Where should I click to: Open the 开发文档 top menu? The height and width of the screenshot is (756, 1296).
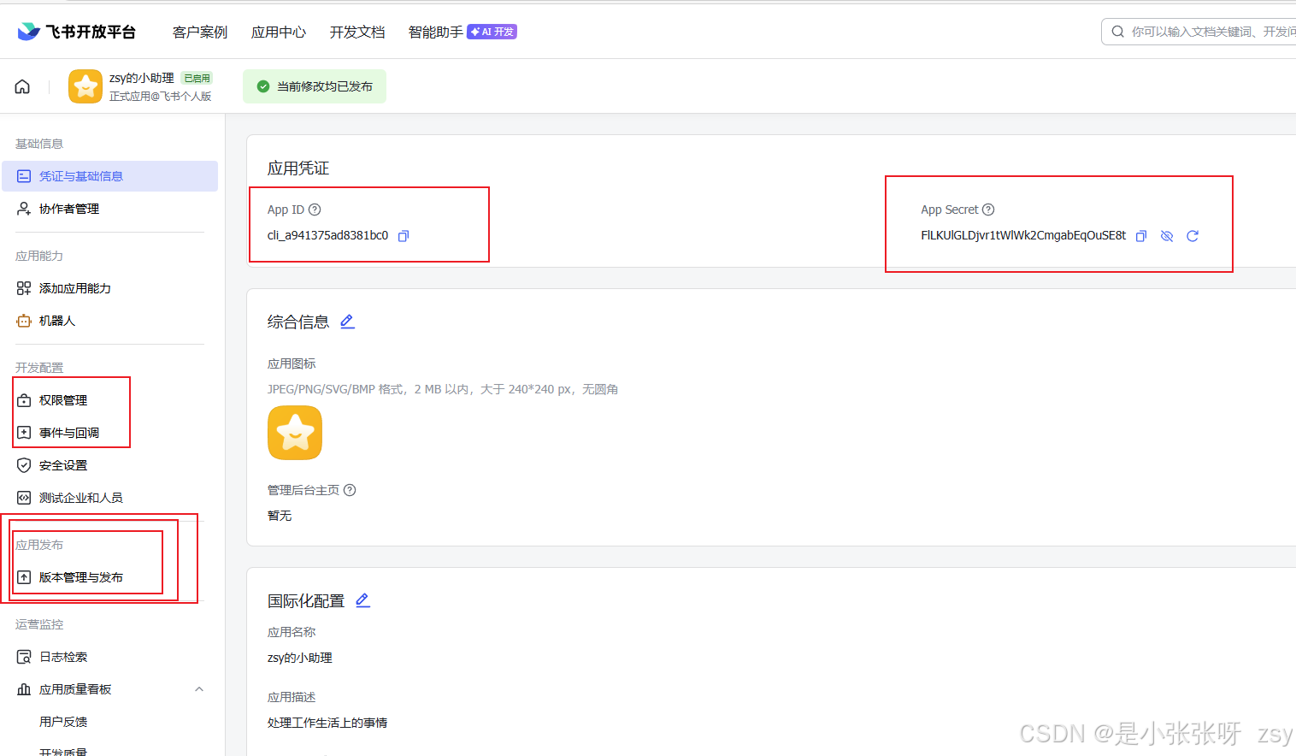coord(357,32)
